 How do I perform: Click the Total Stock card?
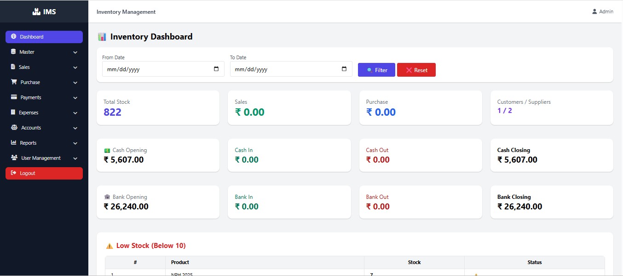[158, 107]
